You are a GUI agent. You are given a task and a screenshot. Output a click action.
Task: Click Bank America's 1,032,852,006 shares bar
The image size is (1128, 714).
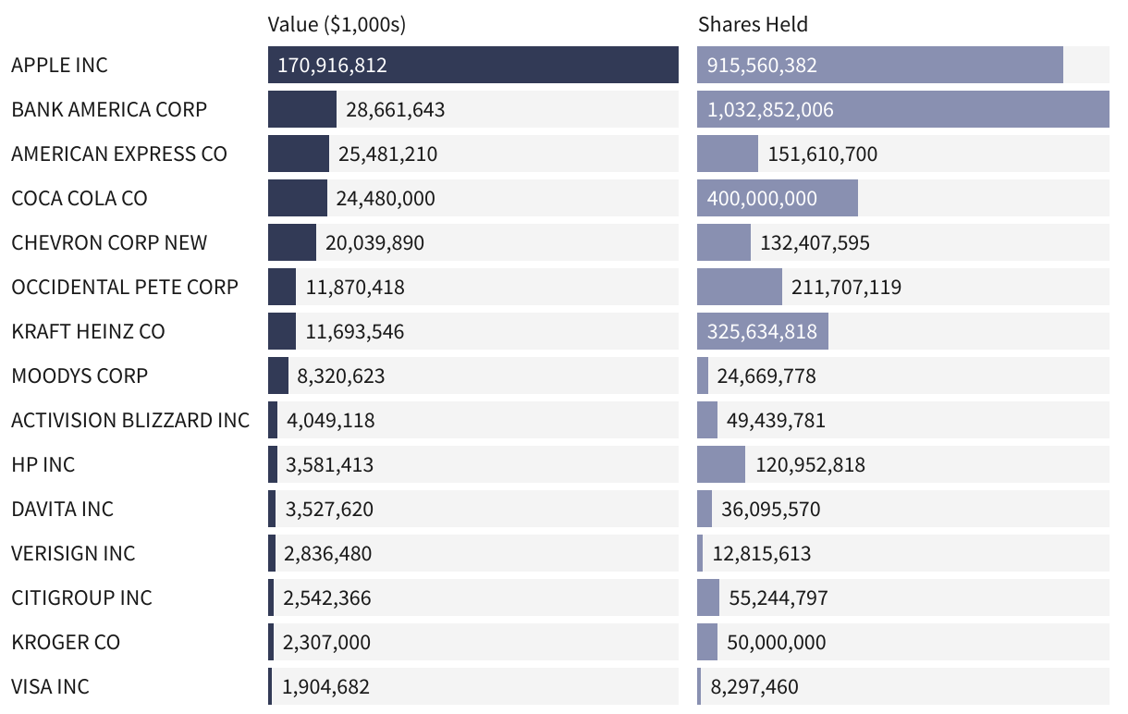pos(903,109)
